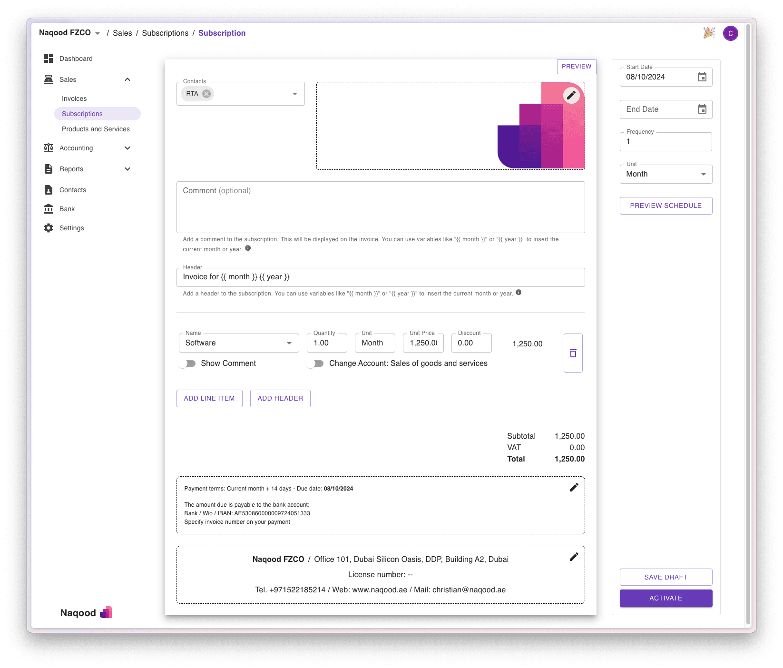This screenshot has width=783, height=668.
Task: Open Contacts from the sidebar
Action: 72,190
